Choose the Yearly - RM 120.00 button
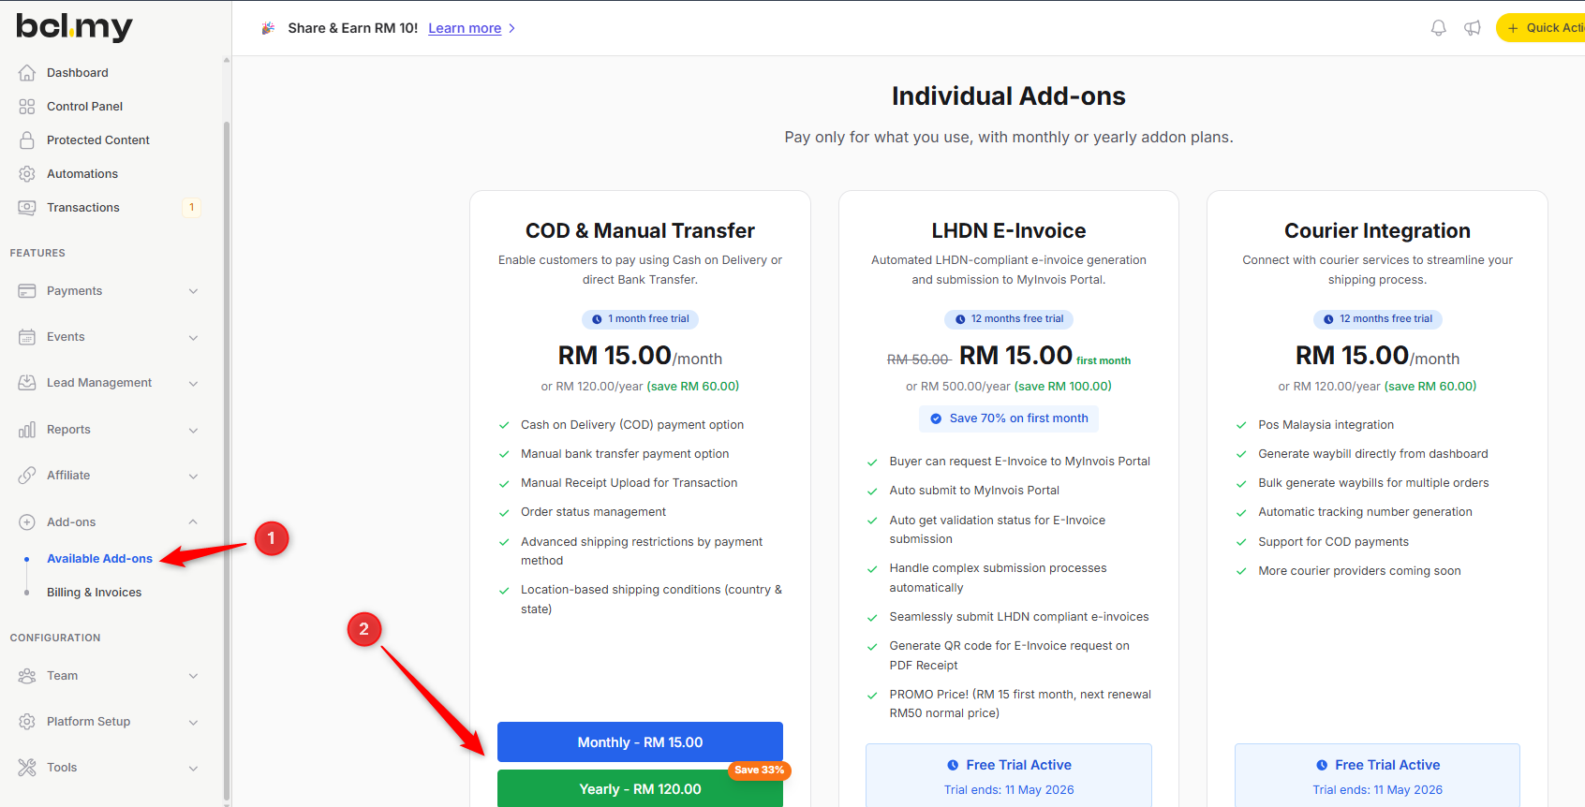This screenshot has width=1585, height=807. (640, 789)
